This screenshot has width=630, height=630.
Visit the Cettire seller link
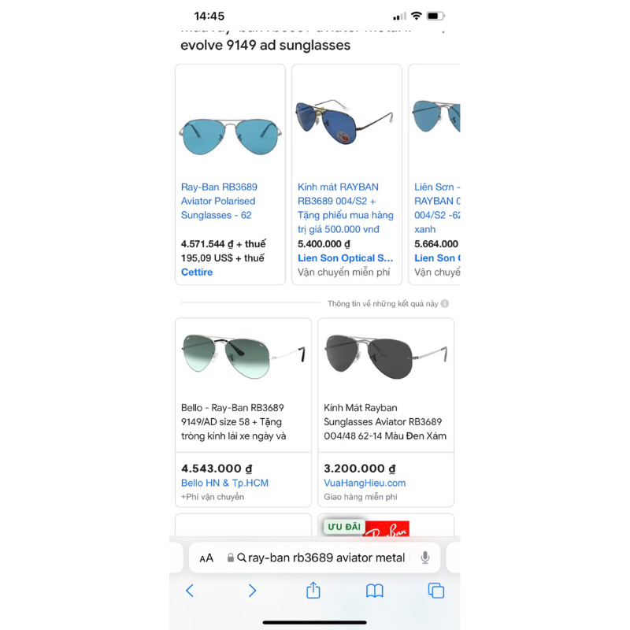click(x=197, y=272)
